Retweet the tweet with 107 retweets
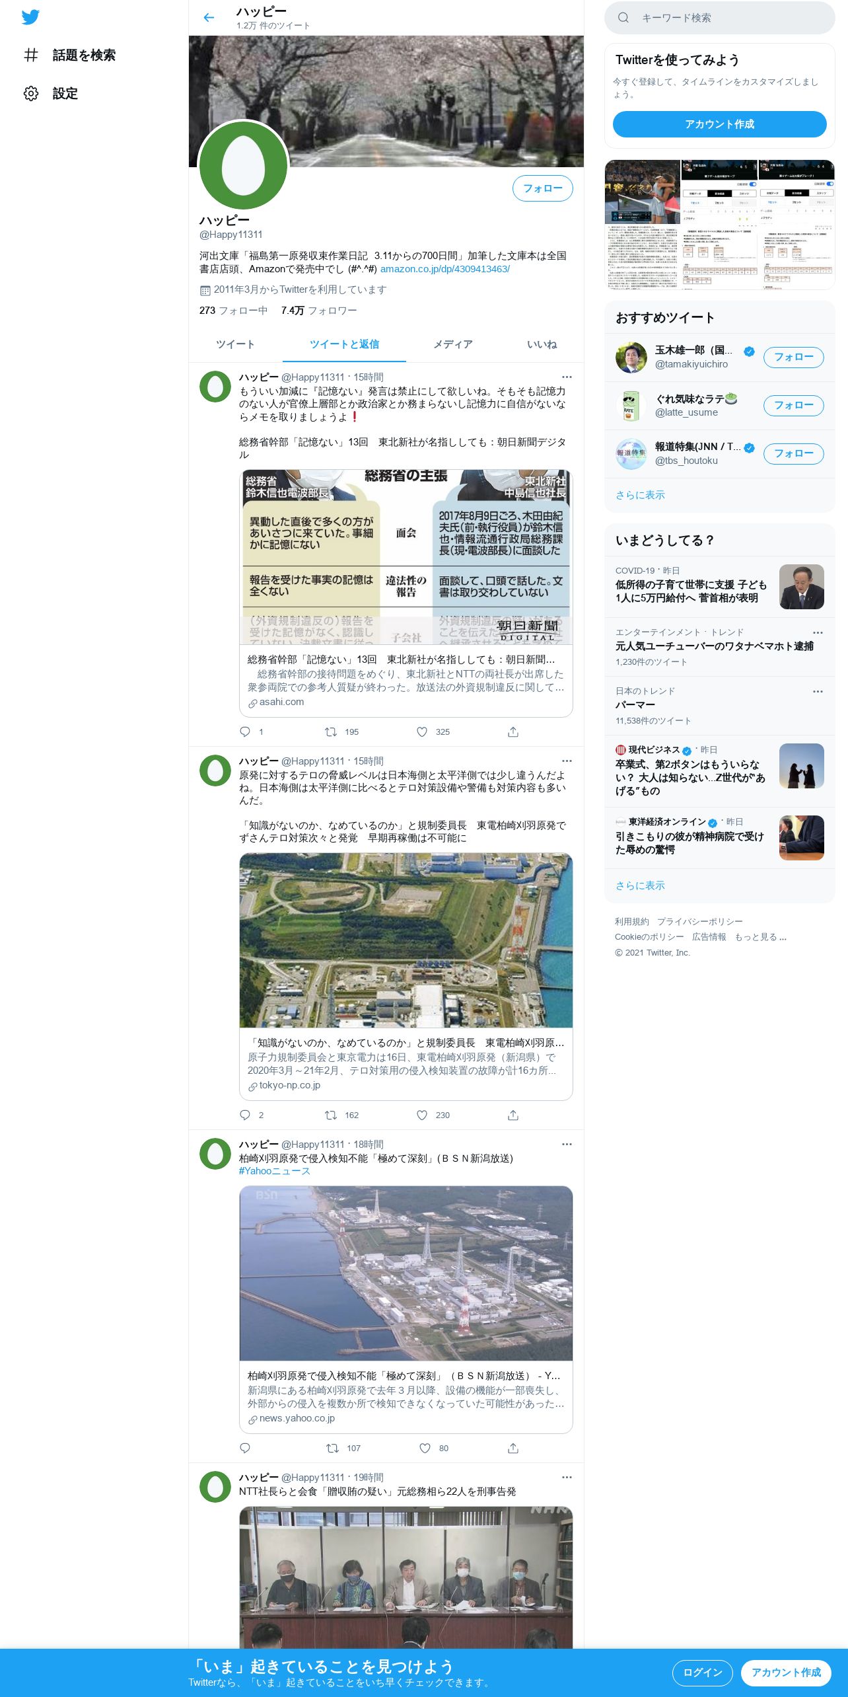This screenshot has width=848, height=1697. pos(333,1448)
